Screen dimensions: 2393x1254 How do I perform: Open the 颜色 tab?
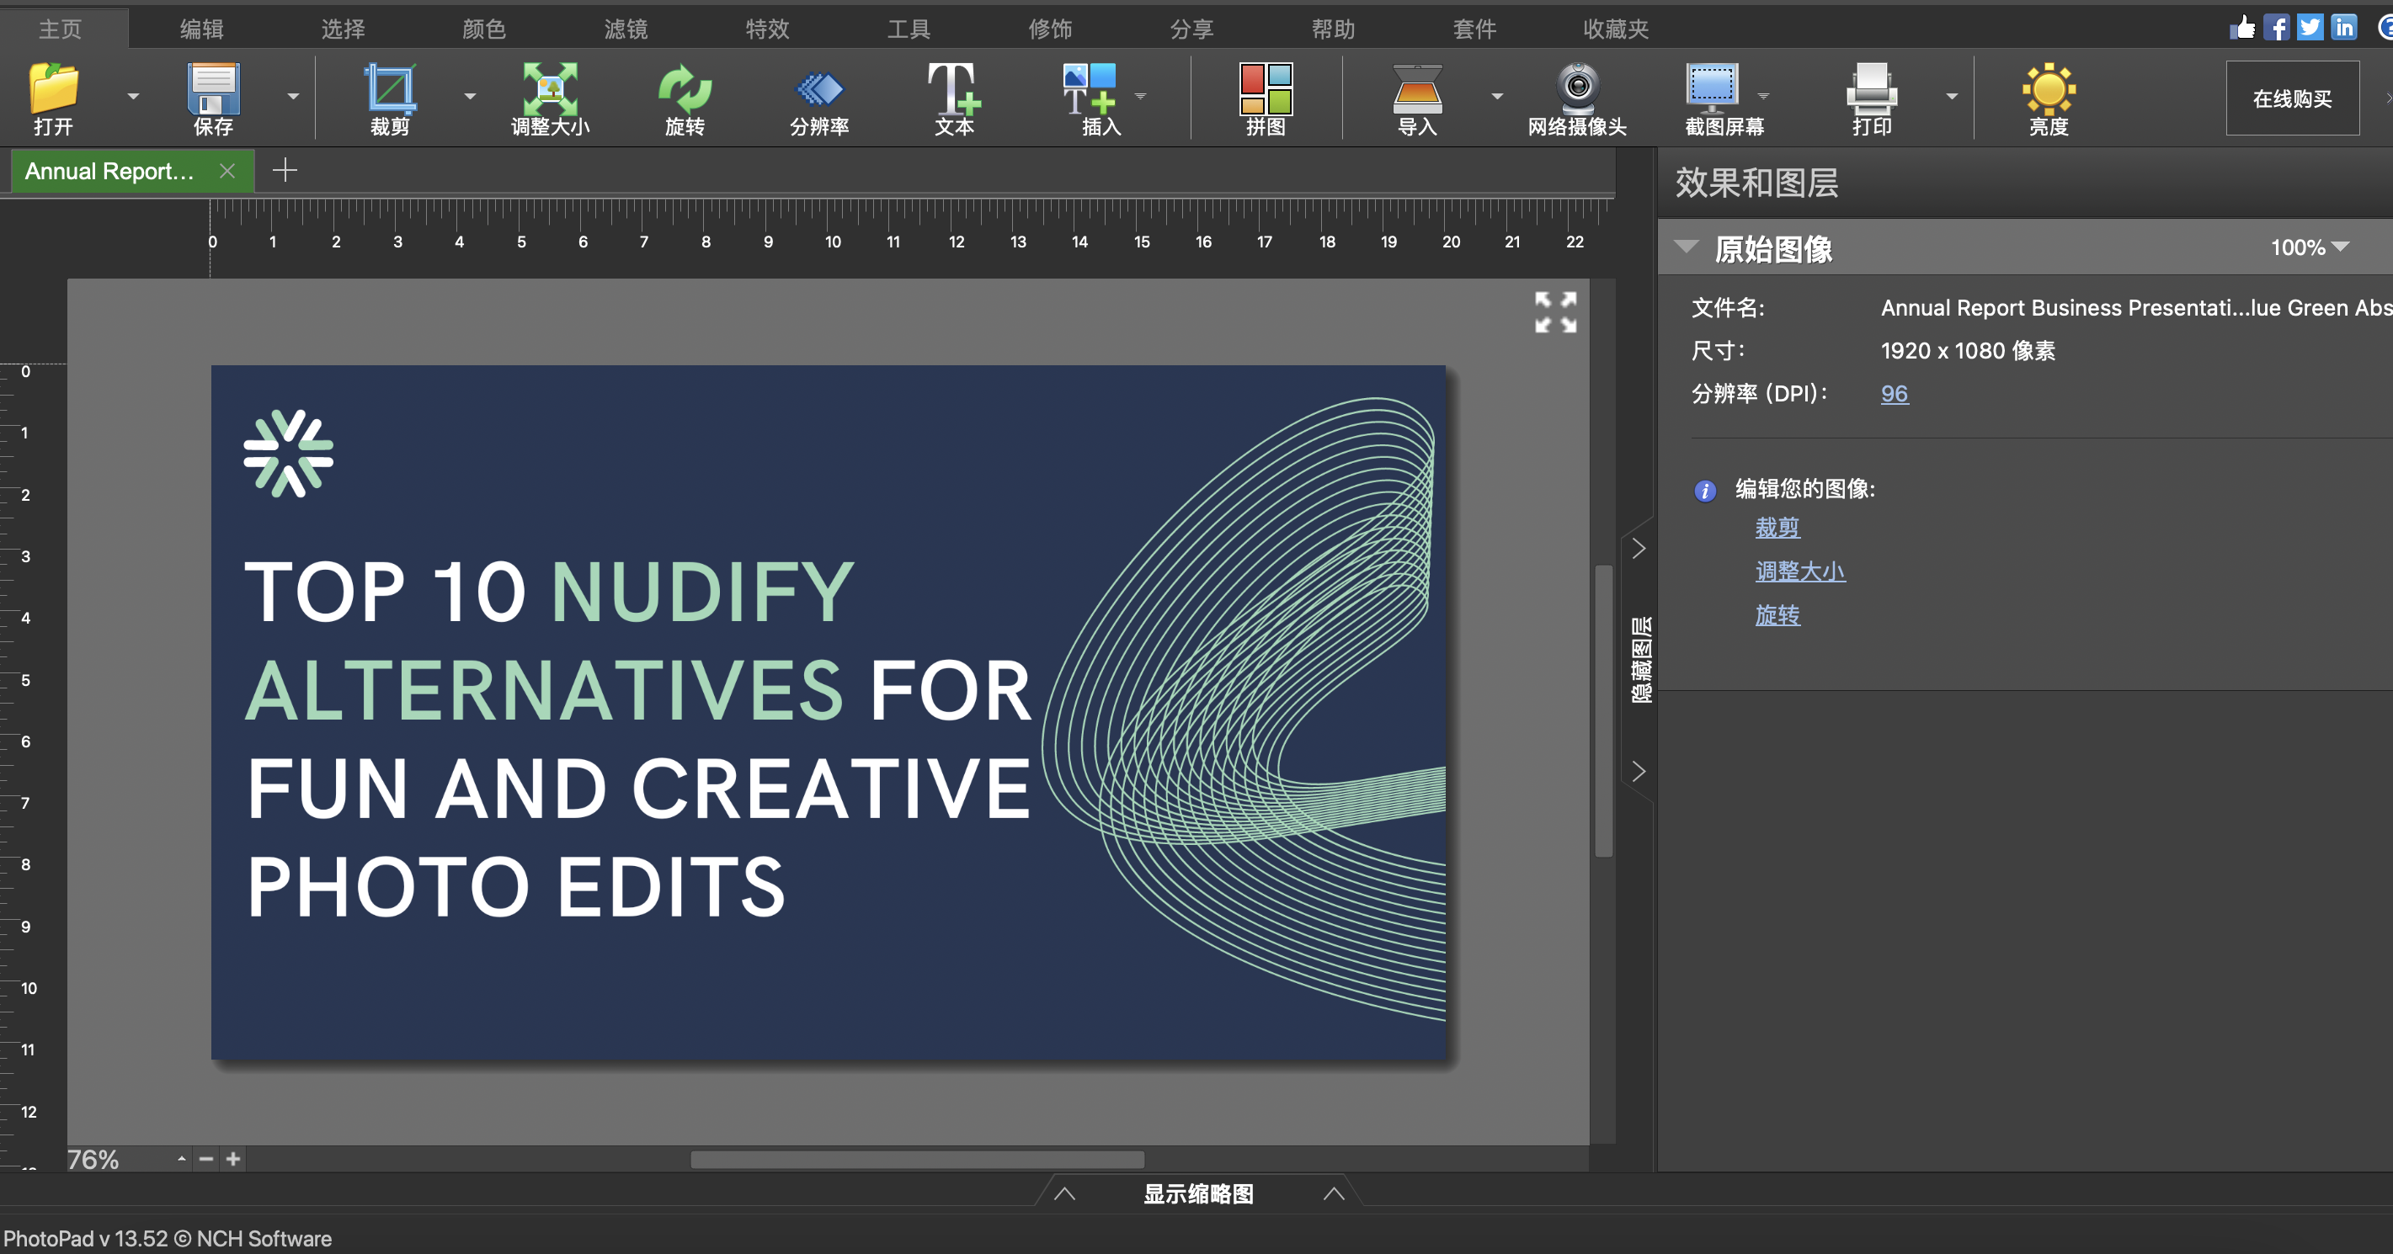click(484, 29)
